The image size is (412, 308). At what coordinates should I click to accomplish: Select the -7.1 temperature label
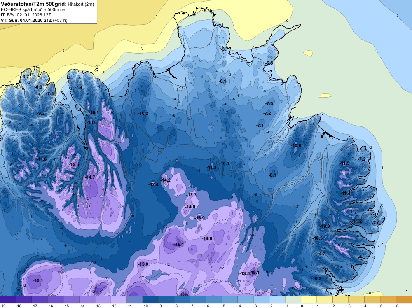coord(260,126)
